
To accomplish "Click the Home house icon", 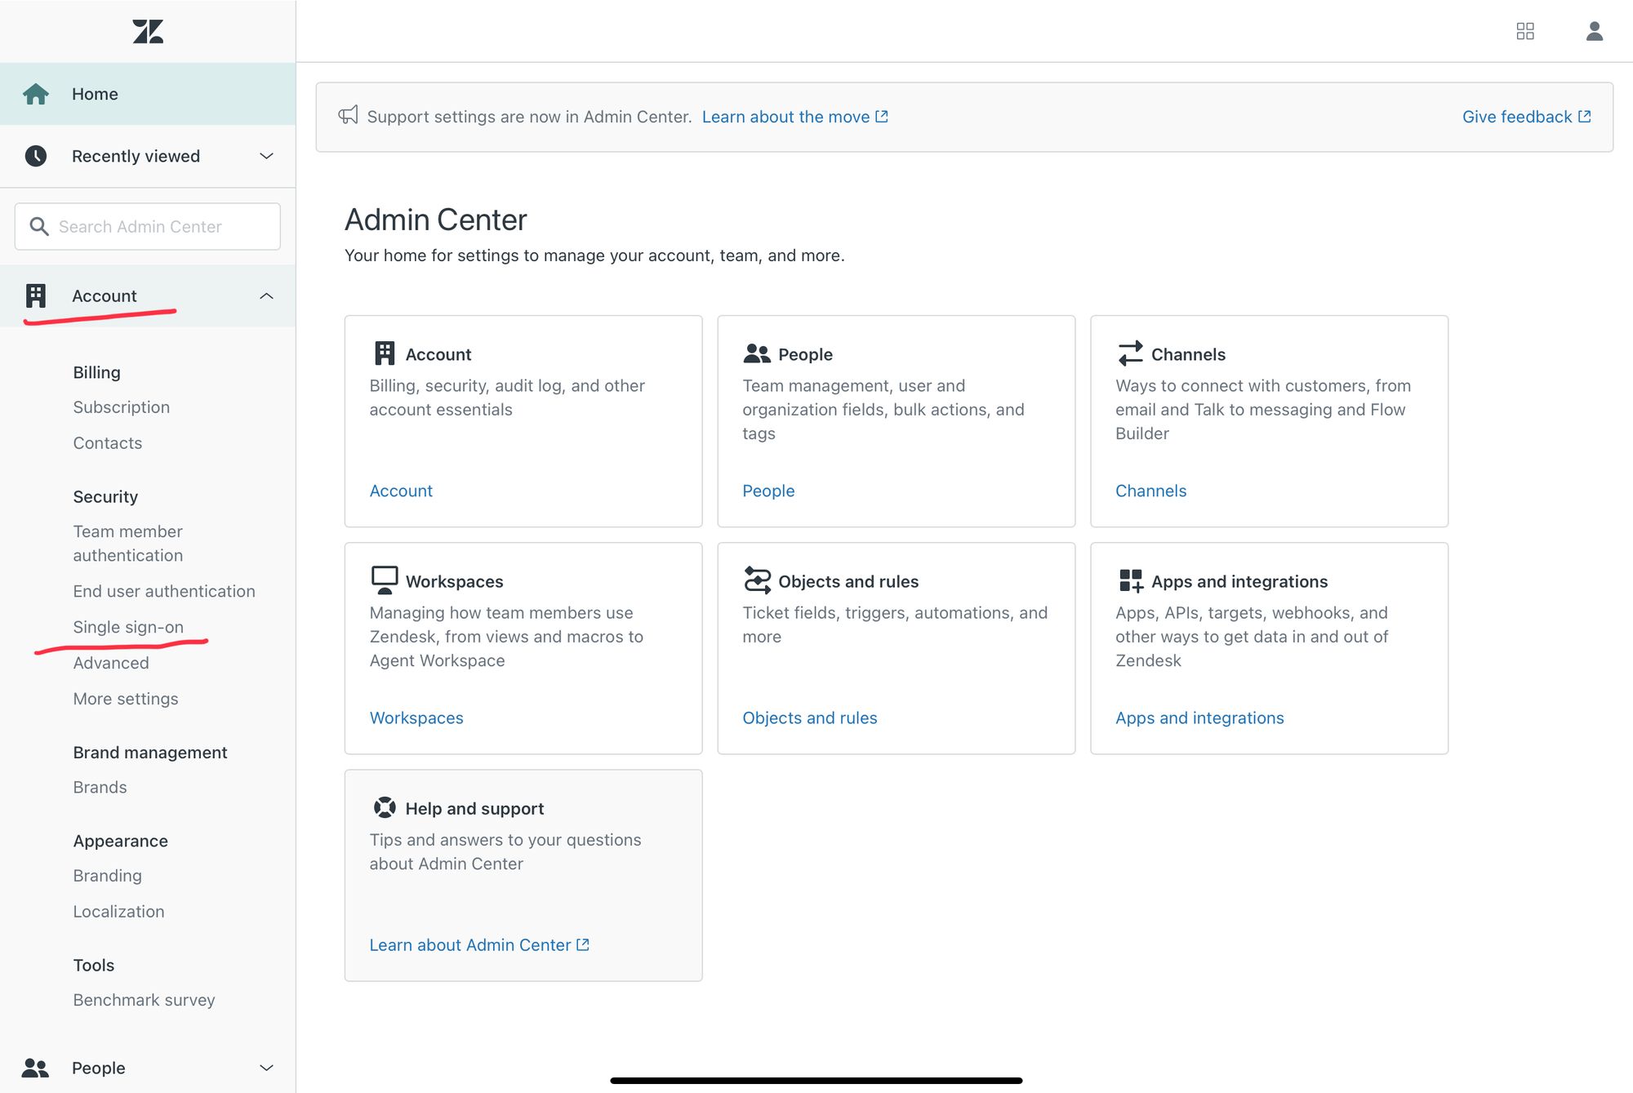I will (x=36, y=94).
